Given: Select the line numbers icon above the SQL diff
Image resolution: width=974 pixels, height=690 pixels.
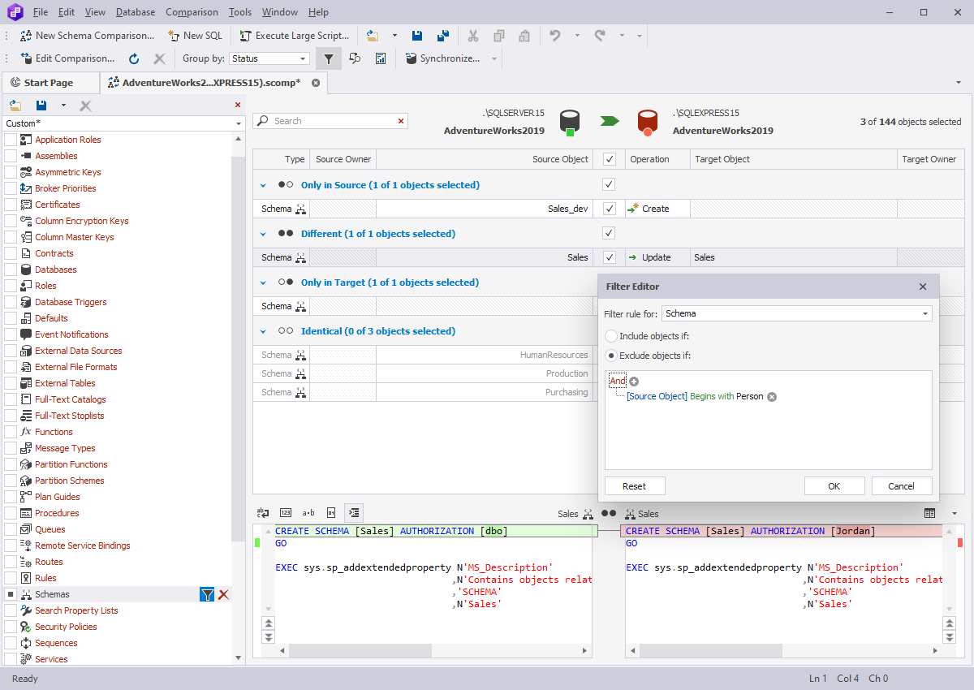Looking at the screenshot, I should pos(286,512).
